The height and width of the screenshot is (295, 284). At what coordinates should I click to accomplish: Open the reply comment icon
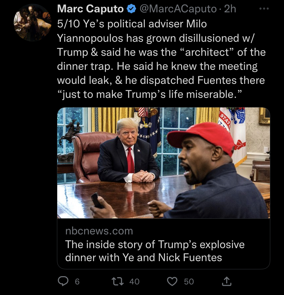(x=63, y=281)
